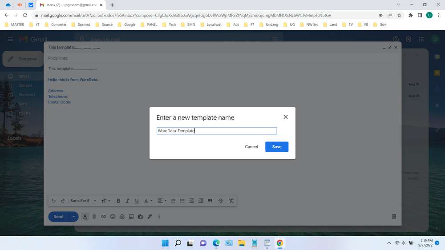This screenshot has width=445, height=250.
Task: Open text alignment dropdown
Action: tap(162, 201)
